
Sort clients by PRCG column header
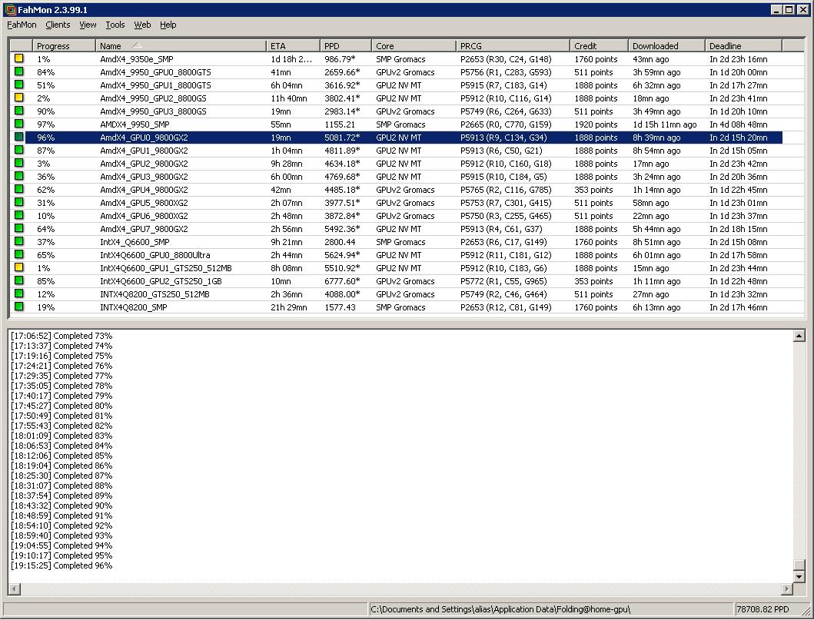point(513,45)
